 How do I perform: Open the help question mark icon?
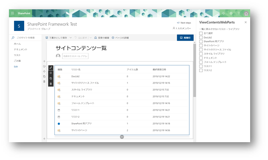tap(238, 13)
